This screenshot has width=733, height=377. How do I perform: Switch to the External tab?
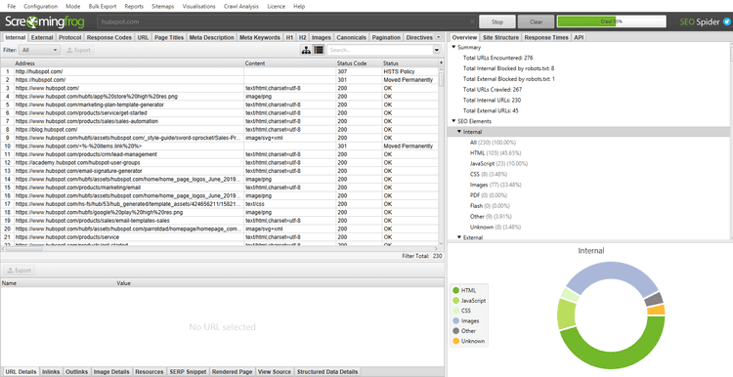[x=42, y=37]
